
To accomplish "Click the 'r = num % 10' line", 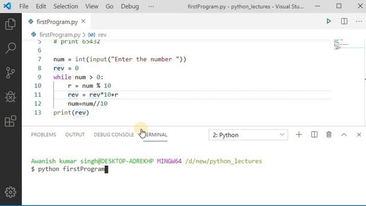I will [89, 86].
